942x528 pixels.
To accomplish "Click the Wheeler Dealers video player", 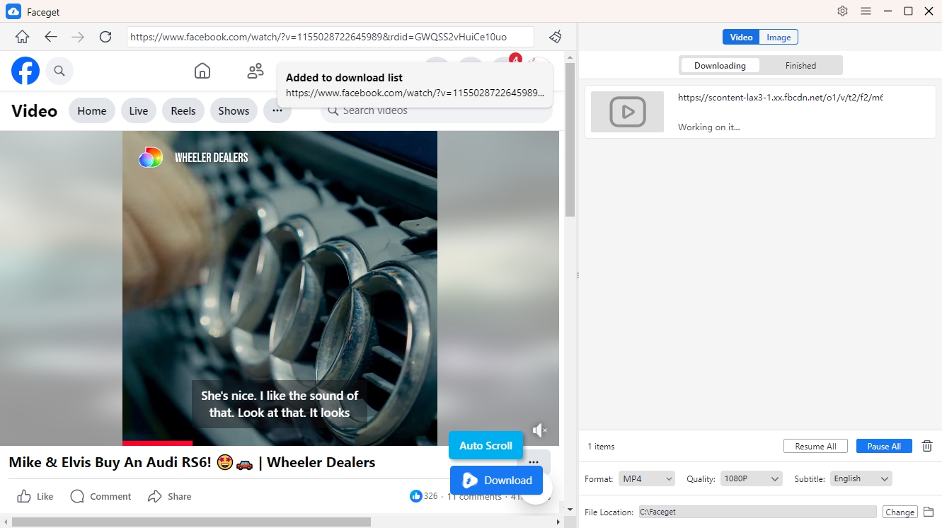I will point(280,288).
